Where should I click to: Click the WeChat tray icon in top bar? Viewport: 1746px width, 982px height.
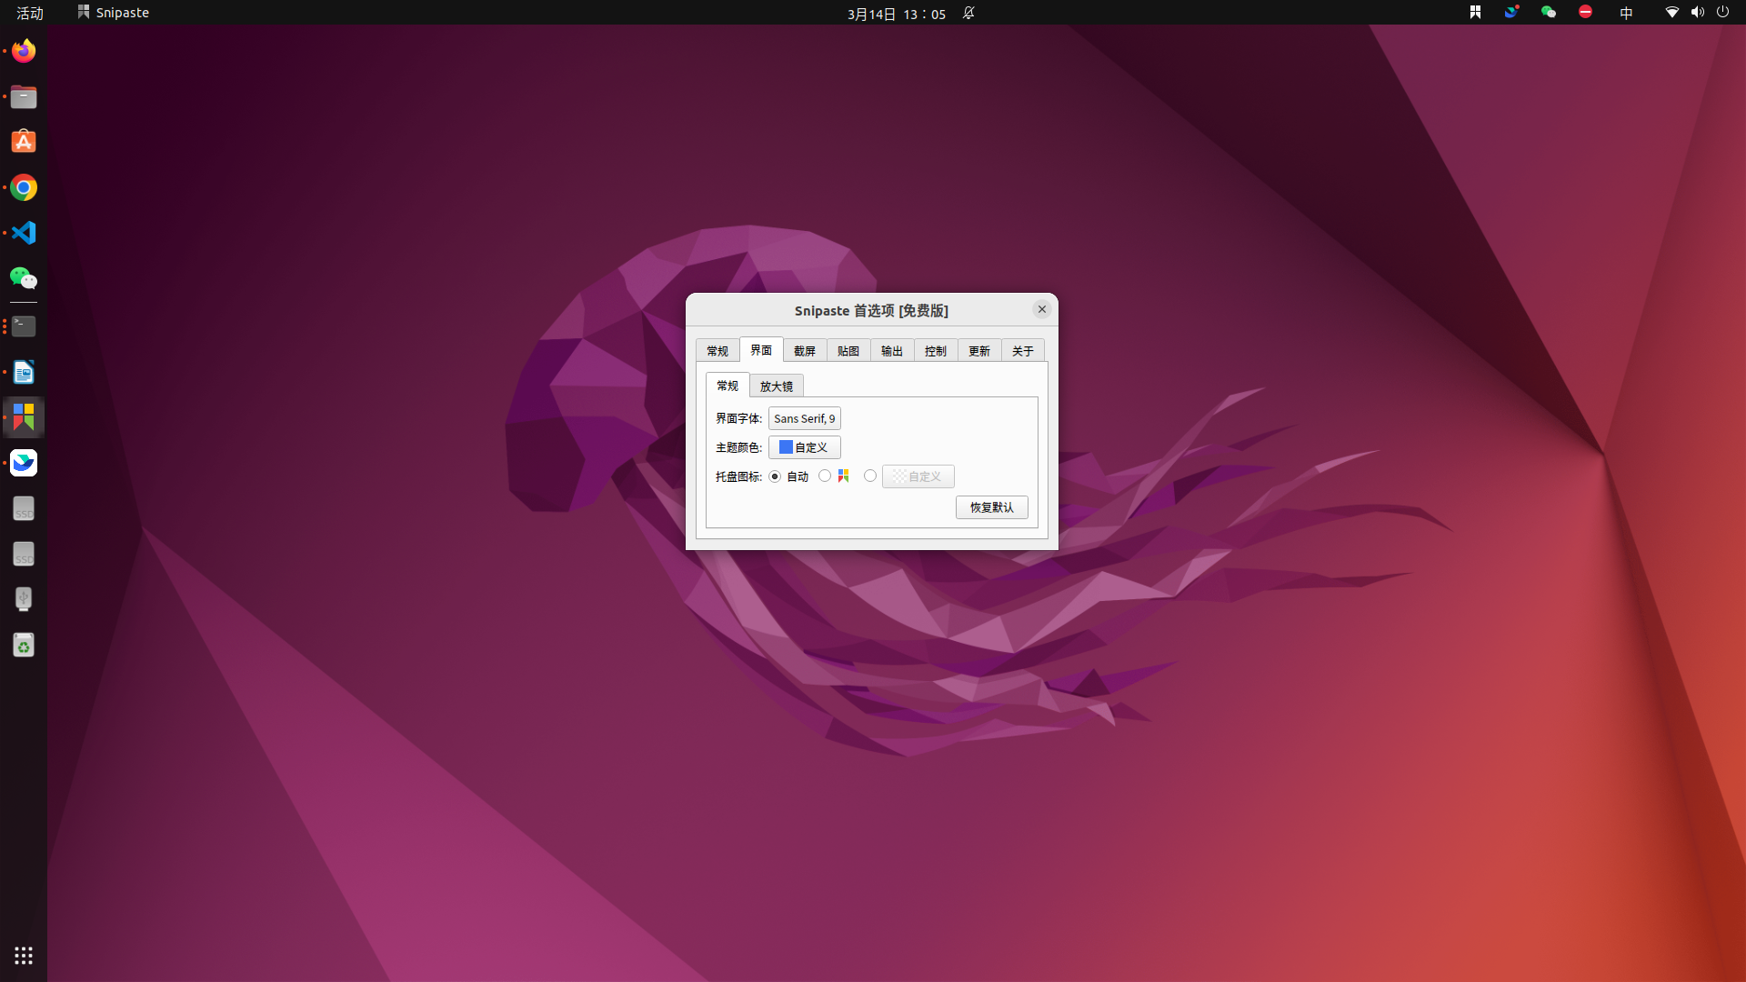pos(1548,13)
